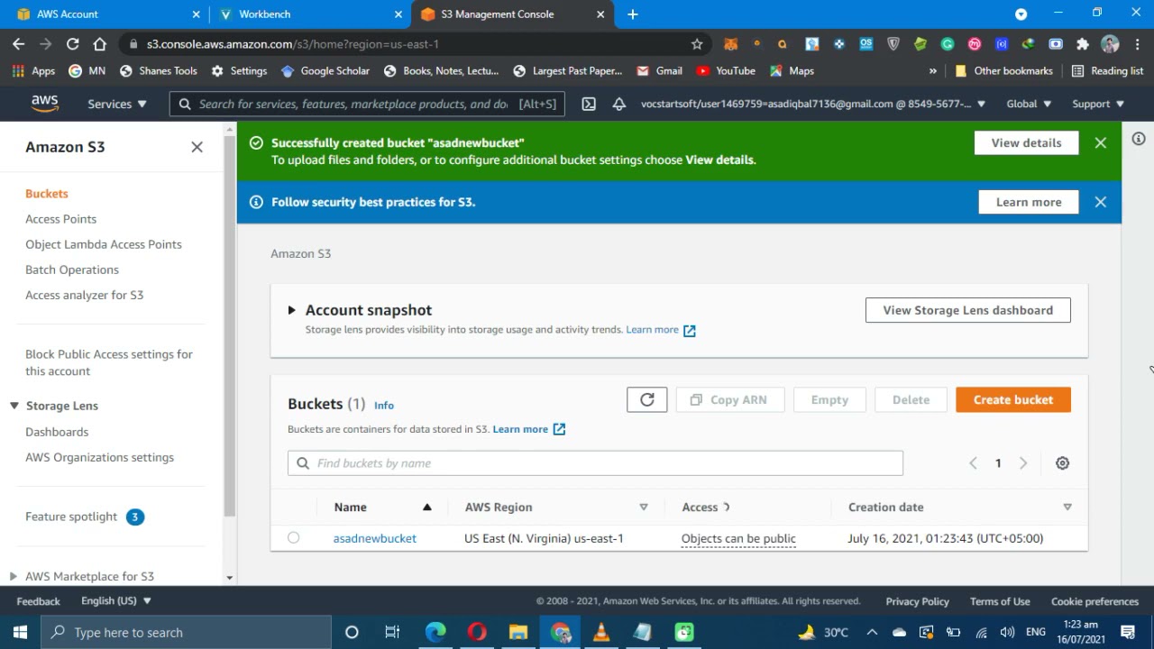Open Feature spotlight in the sidebar
Image resolution: width=1154 pixels, height=649 pixels.
coord(71,516)
